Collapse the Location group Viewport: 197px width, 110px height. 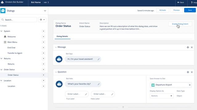coord(1,81)
